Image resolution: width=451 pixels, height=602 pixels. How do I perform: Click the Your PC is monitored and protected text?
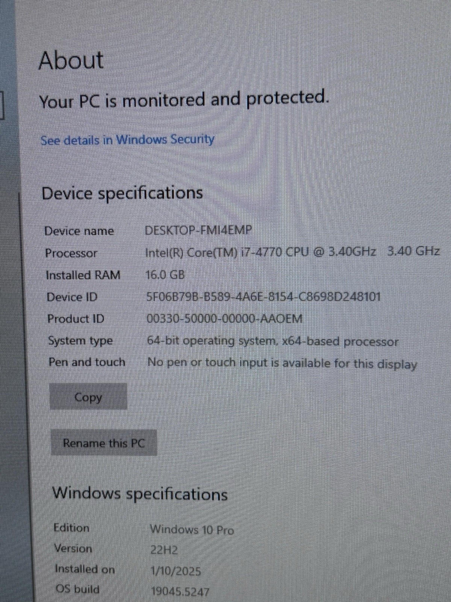pos(184,100)
